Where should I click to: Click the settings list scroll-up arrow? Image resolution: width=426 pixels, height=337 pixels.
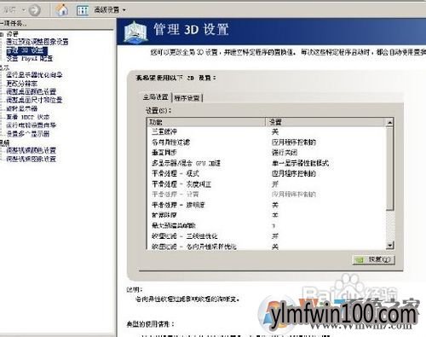pyautogui.click(x=389, y=123)
